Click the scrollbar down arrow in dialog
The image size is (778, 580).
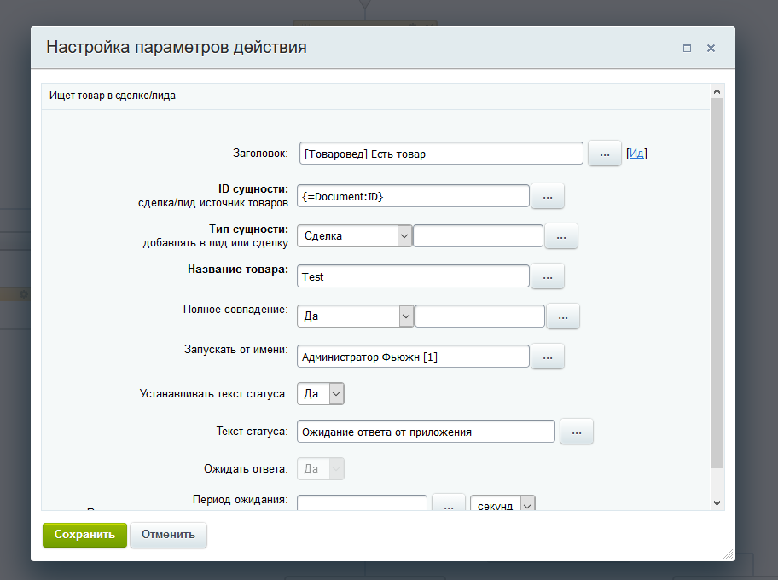click(717, 503)
